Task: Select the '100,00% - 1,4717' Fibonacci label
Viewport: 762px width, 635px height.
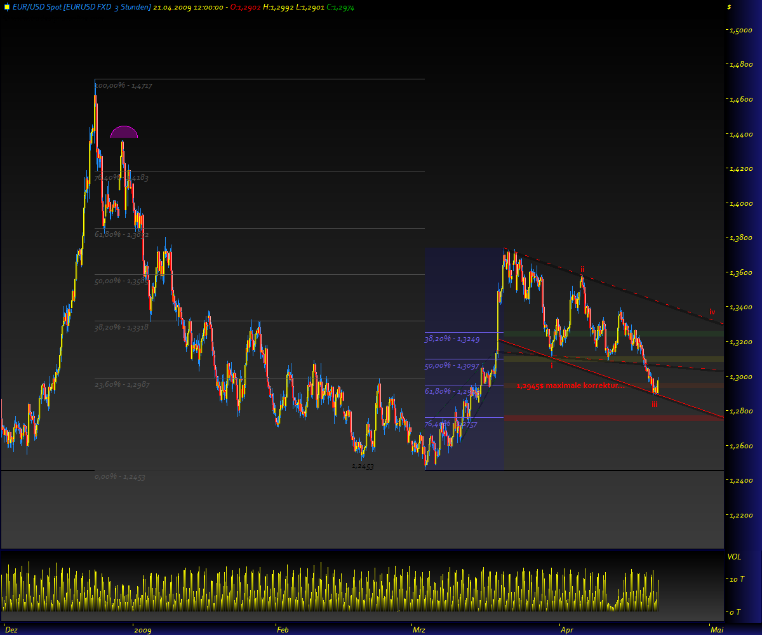Action: point(123,84)
